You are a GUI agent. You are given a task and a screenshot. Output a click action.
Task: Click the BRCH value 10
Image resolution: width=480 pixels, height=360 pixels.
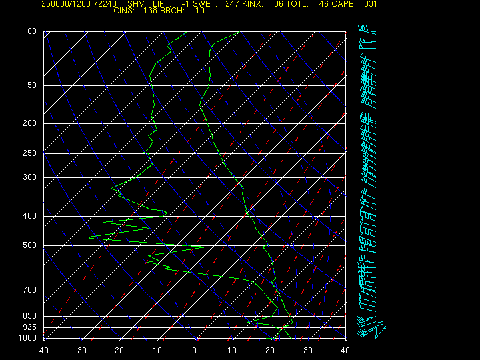[200, 11]
